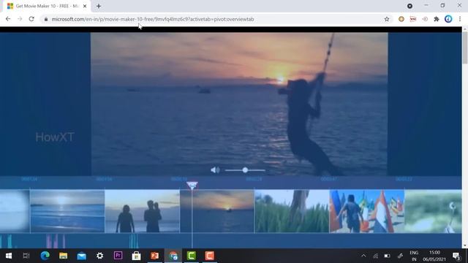Click the red flag extension icon
The image size is (468, 263).
click(413, 19)
